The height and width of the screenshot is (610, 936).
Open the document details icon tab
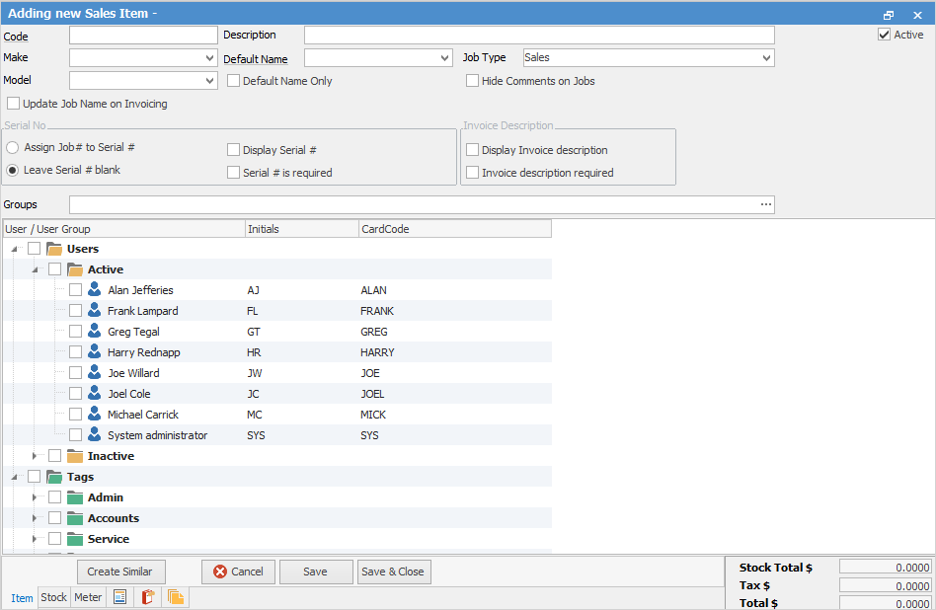(120, 597)
